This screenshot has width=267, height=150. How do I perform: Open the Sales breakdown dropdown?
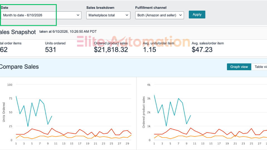[108, 15]
